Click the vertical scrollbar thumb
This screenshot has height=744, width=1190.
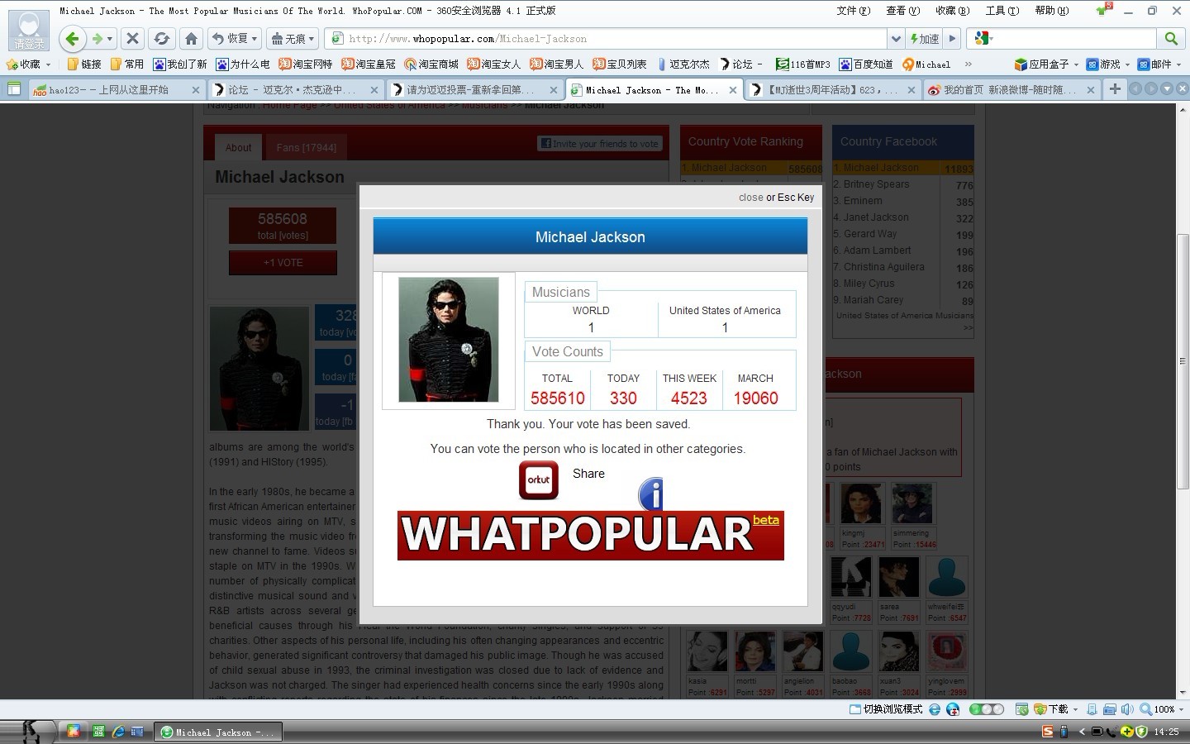click(x=1183, y=361)
